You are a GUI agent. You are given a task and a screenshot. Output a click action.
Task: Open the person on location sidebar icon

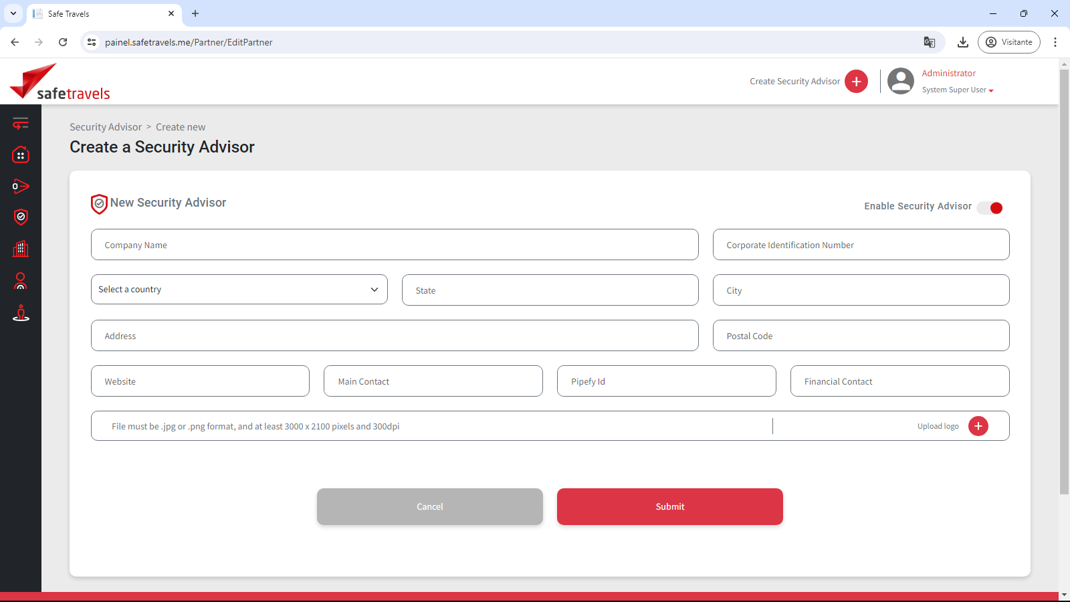click(x=21, y=313)
